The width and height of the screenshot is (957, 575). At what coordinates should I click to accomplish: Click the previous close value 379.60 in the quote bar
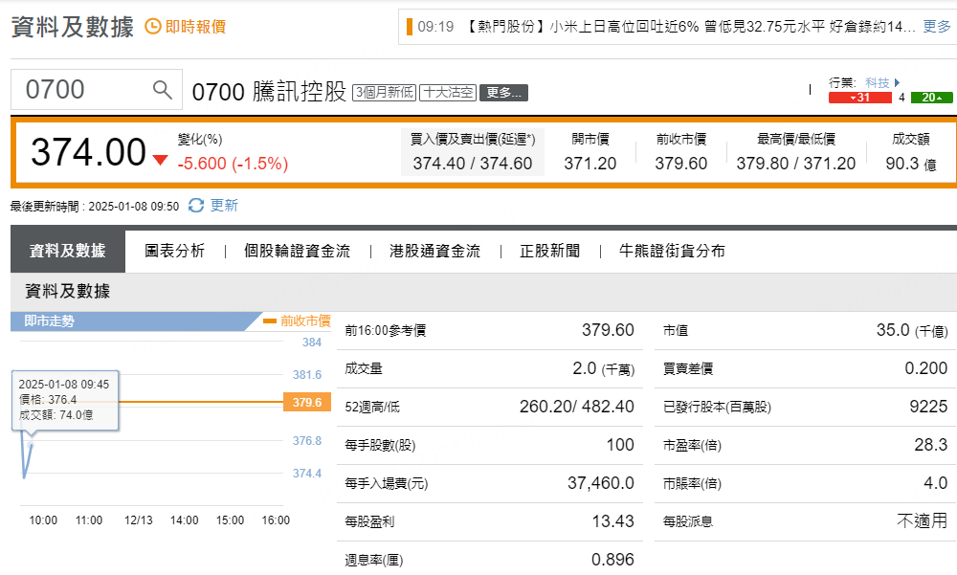[x=681, y=164]
